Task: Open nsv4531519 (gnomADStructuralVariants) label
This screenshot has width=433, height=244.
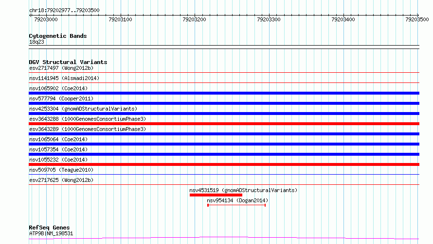Action: point(243,190)
